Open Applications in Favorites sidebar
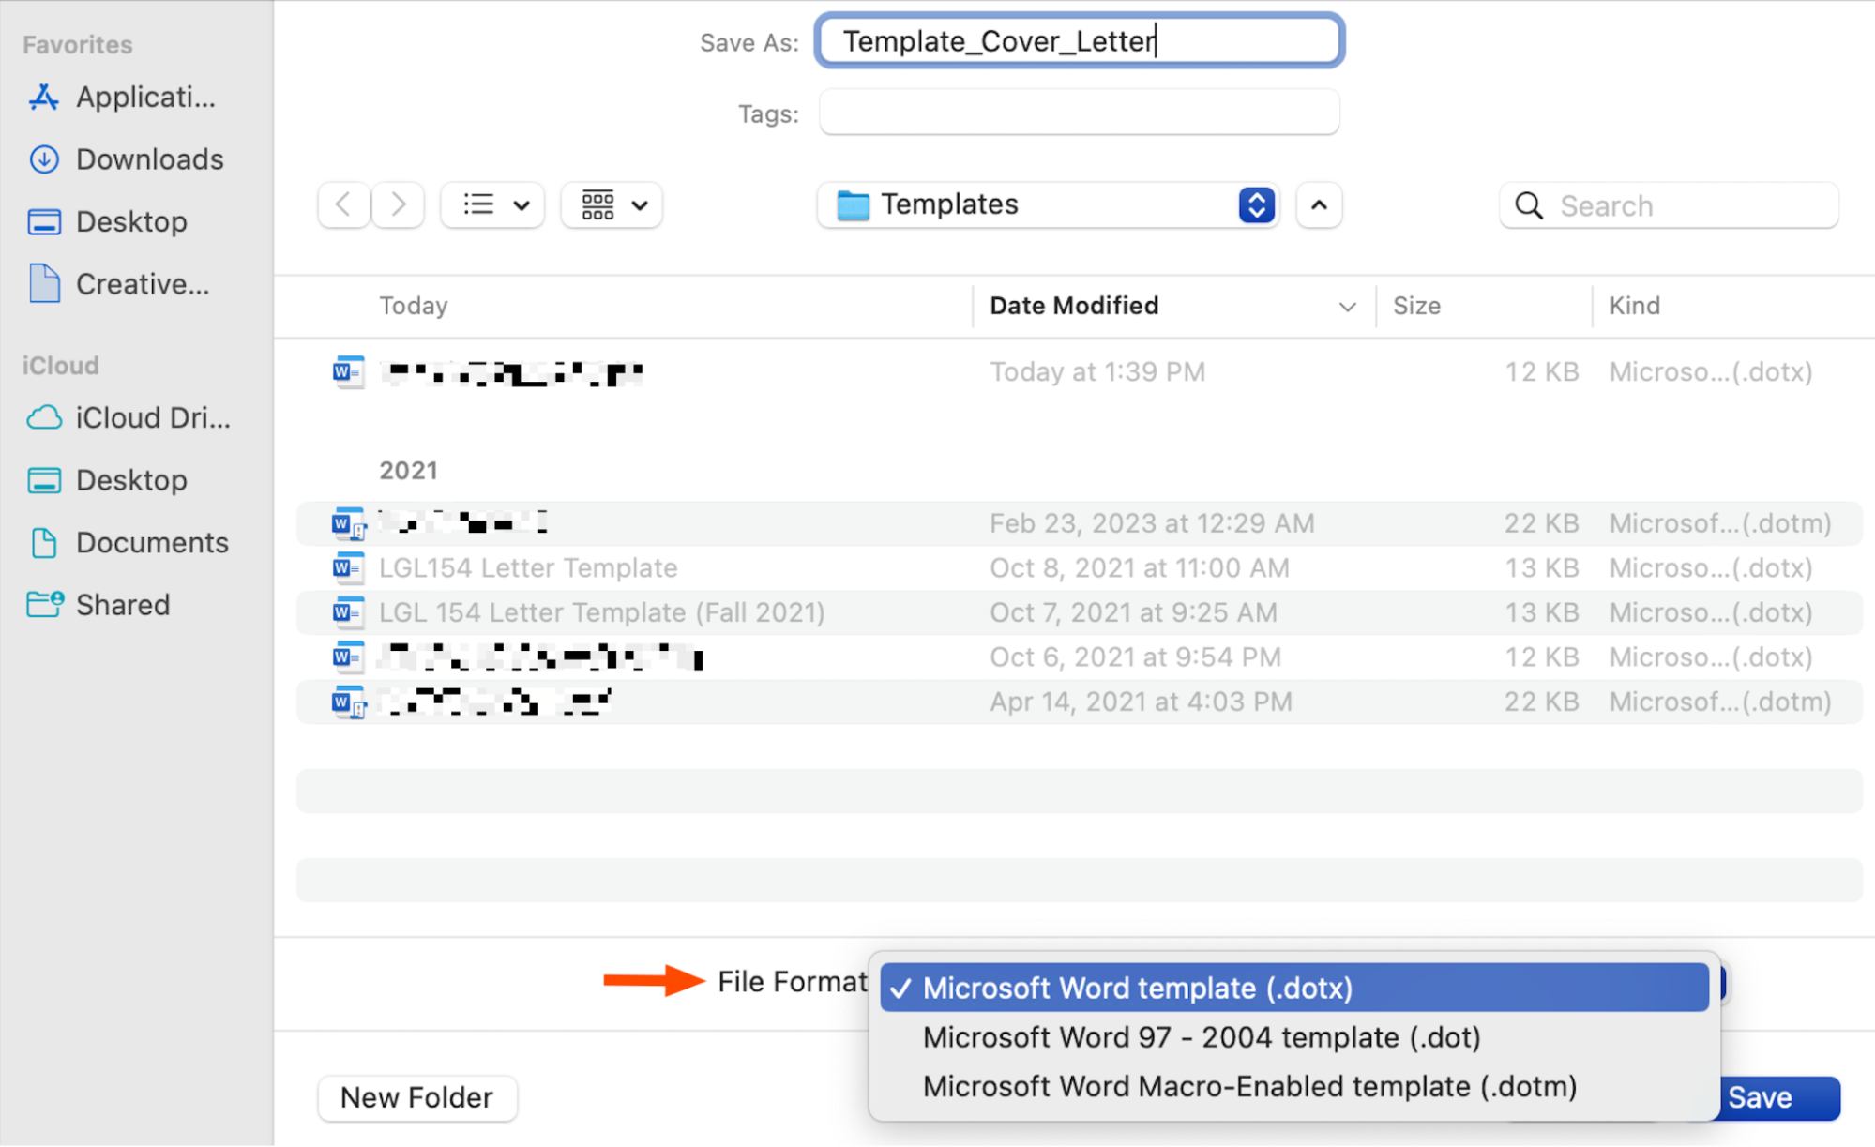1875x1147 pixels. [x=122, y=97]
